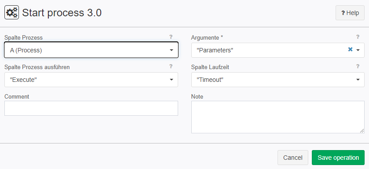Viewport: 369px width, 169px height.
Task: Show help for Spalte Laufzeit
Action: point(358,66)
